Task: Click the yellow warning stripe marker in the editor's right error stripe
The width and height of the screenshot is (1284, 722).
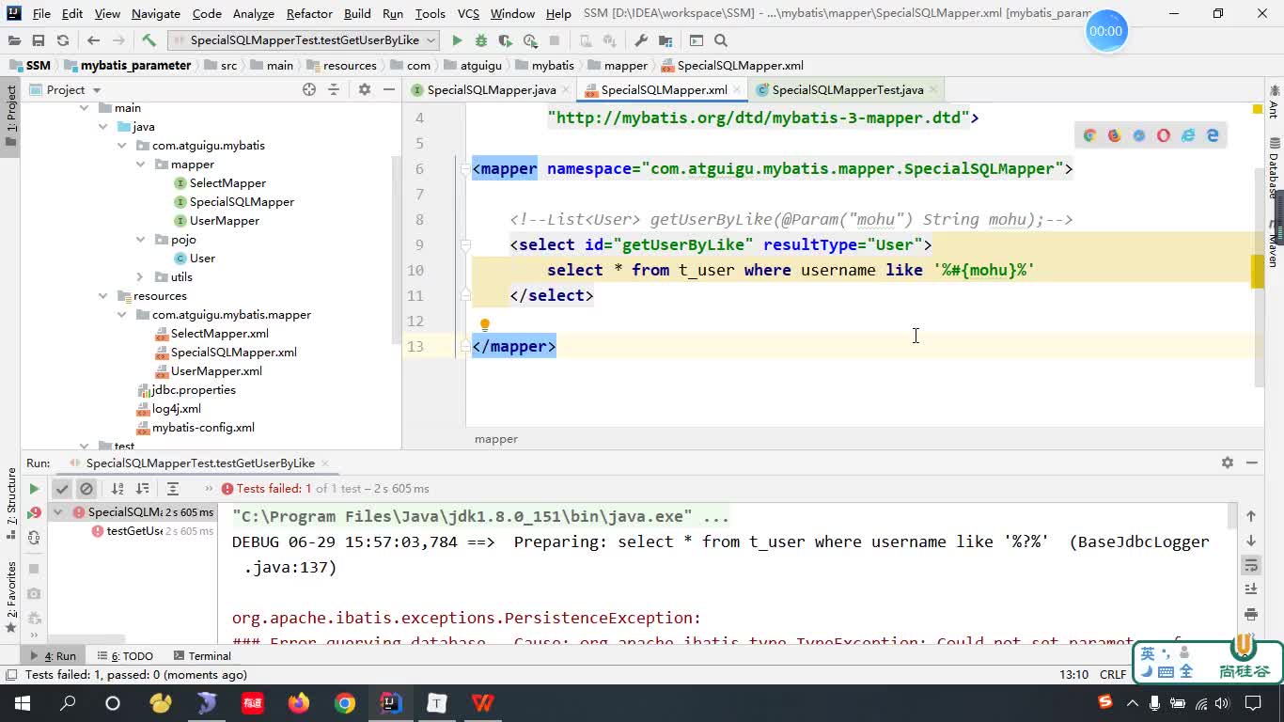Action: (1258, 270)
